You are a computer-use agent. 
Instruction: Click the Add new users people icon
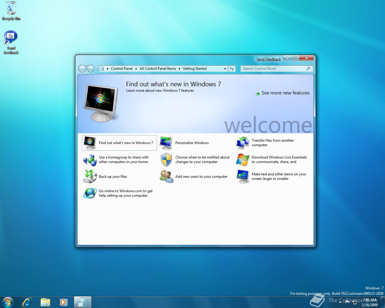point(166,177)
